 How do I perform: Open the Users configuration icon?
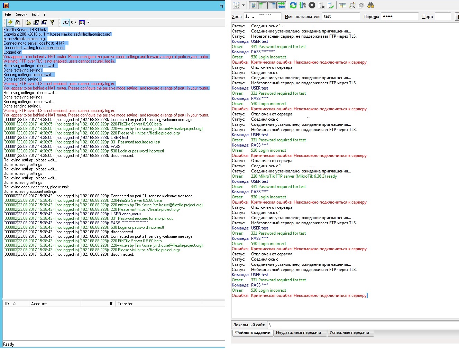(36, 22)
